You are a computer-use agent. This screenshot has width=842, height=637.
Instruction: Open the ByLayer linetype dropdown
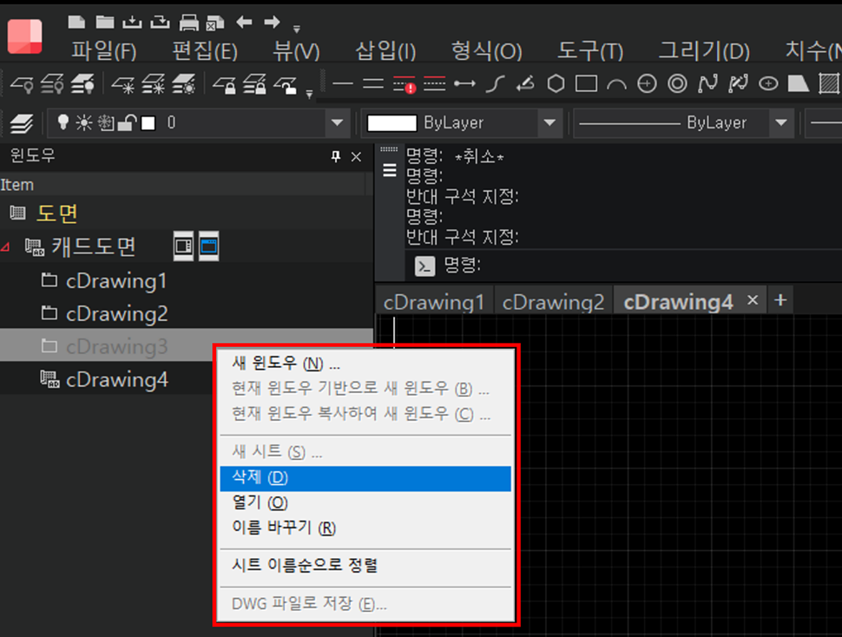point(781,123)
